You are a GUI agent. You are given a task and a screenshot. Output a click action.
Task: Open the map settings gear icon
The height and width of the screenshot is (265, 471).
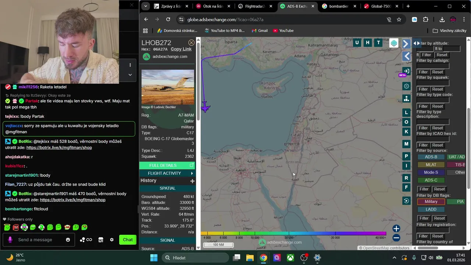tap(406, 86)
